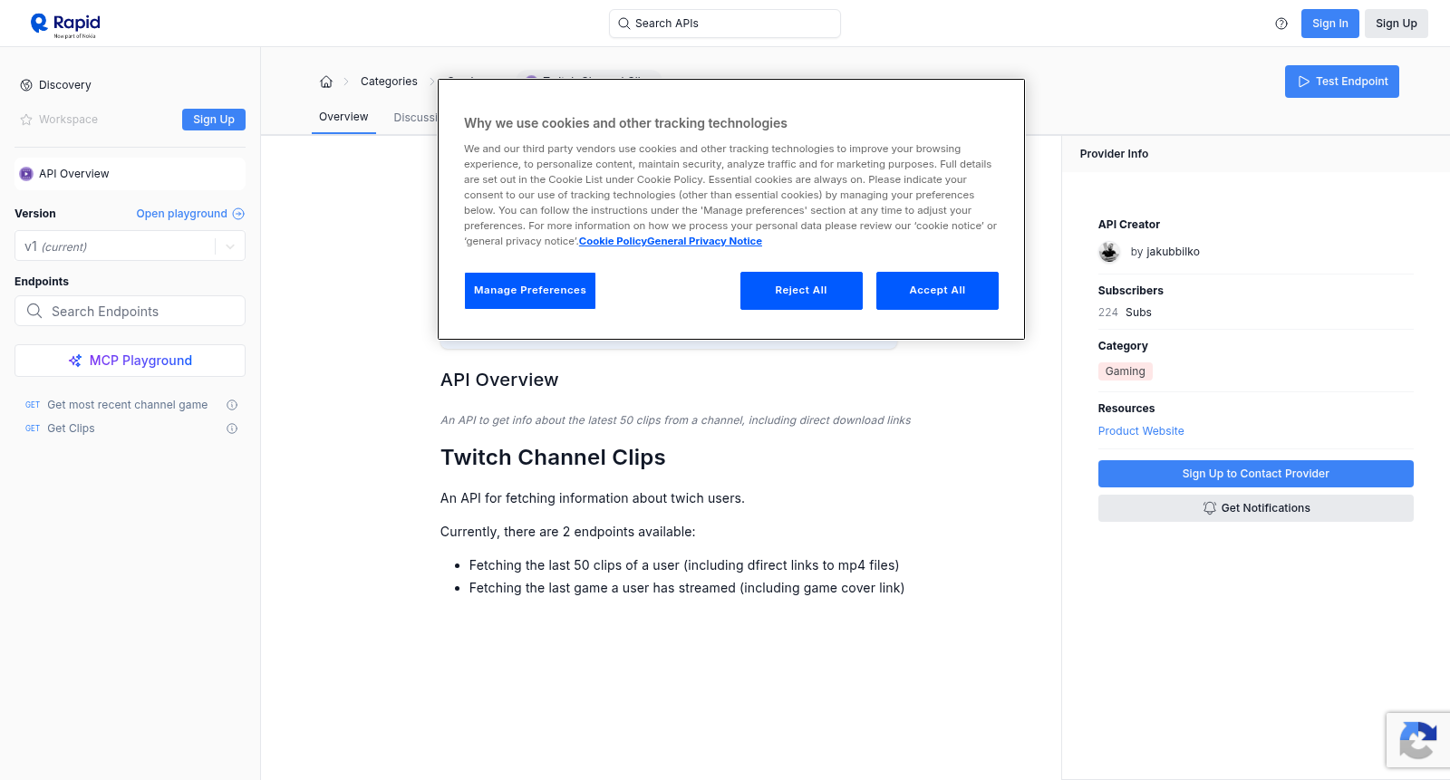Go to home via breadcrumb house icon

click(x=326, y=82)
